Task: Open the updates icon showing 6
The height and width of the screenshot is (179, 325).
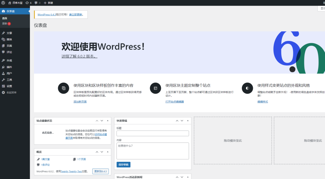Action: click(x=28, y=3)
